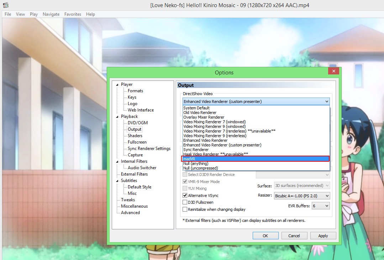This screenshot has height=260, width=384.
Task: Enable Reinitialize when changing display
Action: pos(185,209)
